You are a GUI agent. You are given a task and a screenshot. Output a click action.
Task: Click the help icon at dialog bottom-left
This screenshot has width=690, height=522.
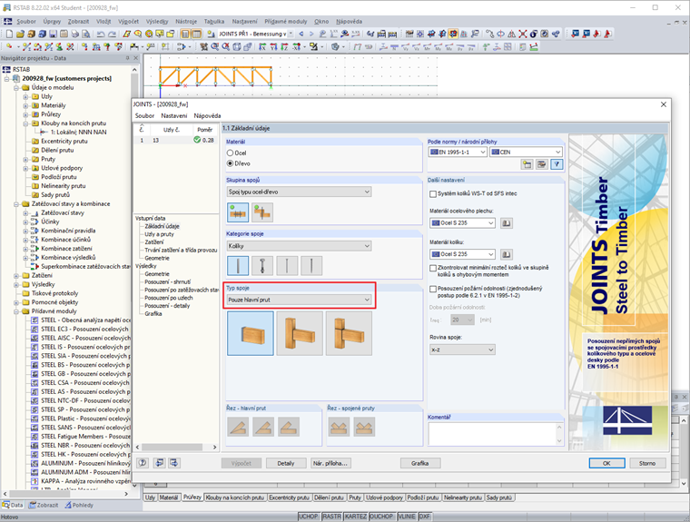click(x=142, y=462)
